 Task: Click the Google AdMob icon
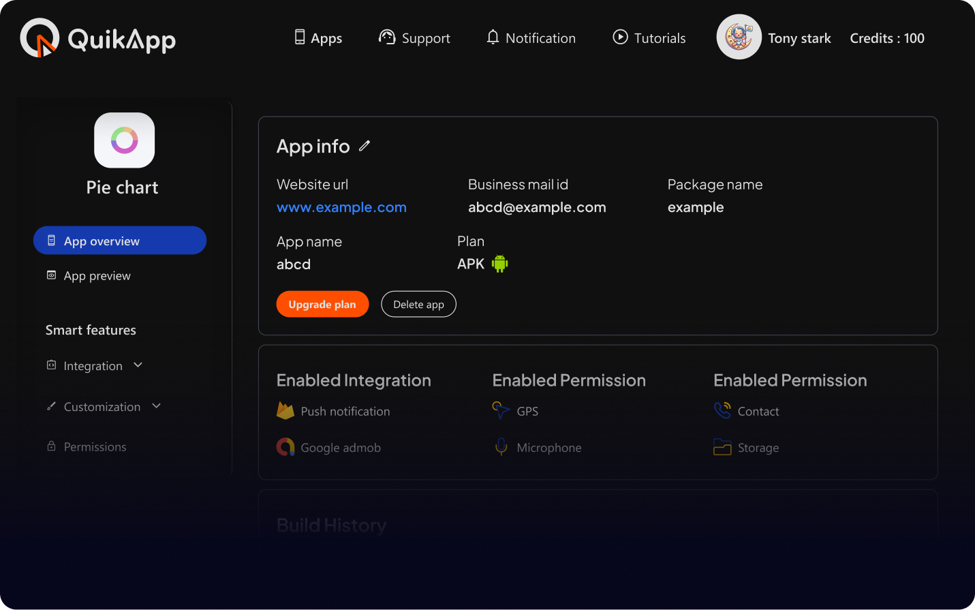pyautogui.click(x=285, y=447)
